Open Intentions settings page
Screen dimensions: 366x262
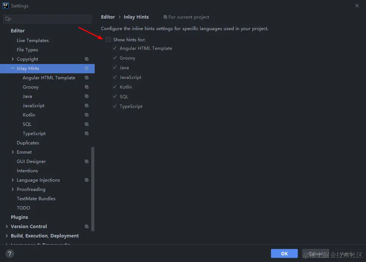pyautogui.click(x=27, y=171)
